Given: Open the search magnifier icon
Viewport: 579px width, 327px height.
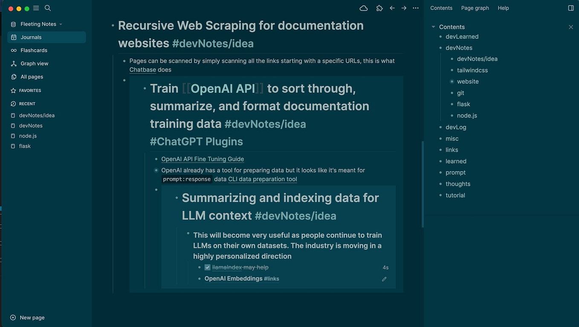Looking at the screenshot, I should [x=48, y=8].
